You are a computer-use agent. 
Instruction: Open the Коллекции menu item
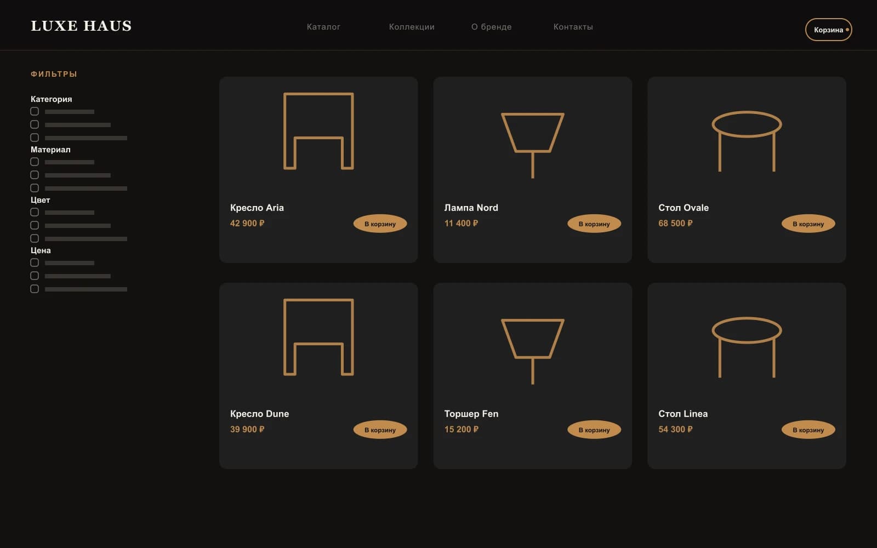[x=412, y=27]
